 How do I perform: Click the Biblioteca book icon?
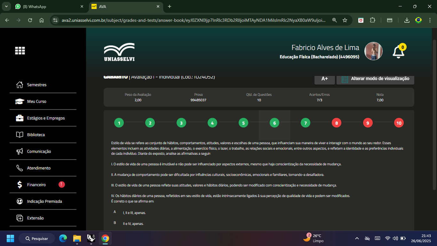click(20, 135)
